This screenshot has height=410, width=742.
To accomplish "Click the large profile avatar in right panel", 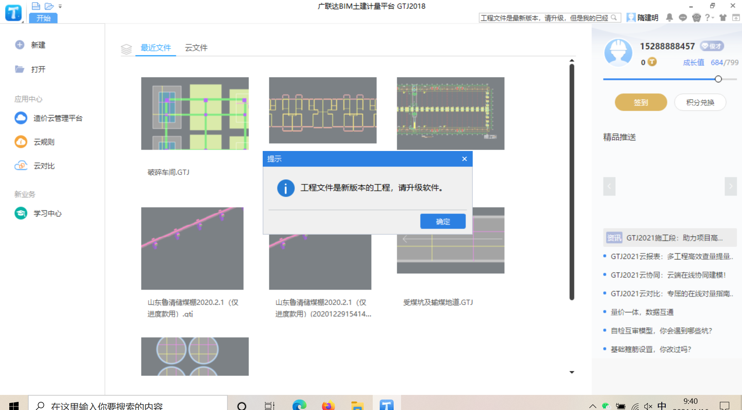I will (618, 53).
